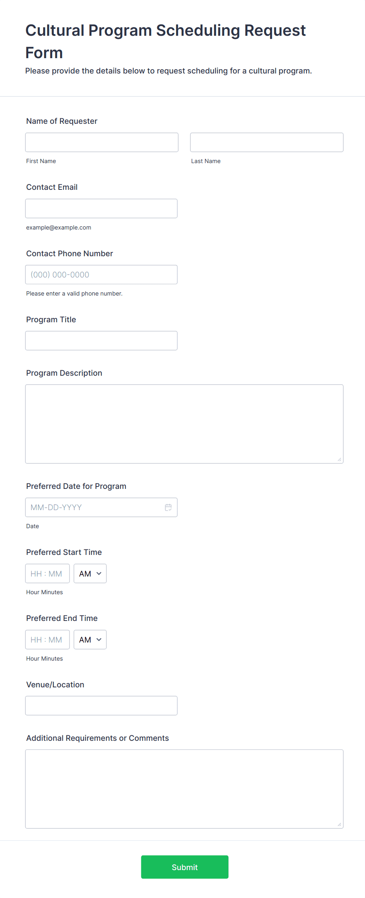Click the Last Name input box
This screenshot has width=365, height=898.
pos(266,142)
